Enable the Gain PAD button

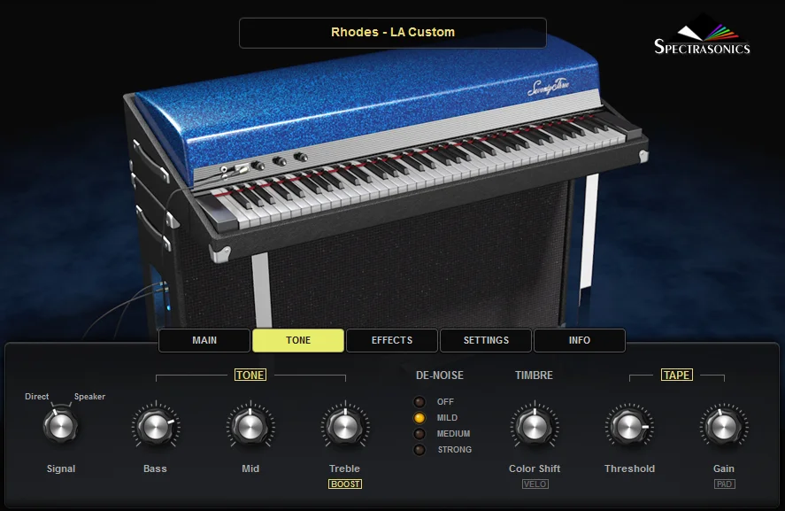click(724, 484)
